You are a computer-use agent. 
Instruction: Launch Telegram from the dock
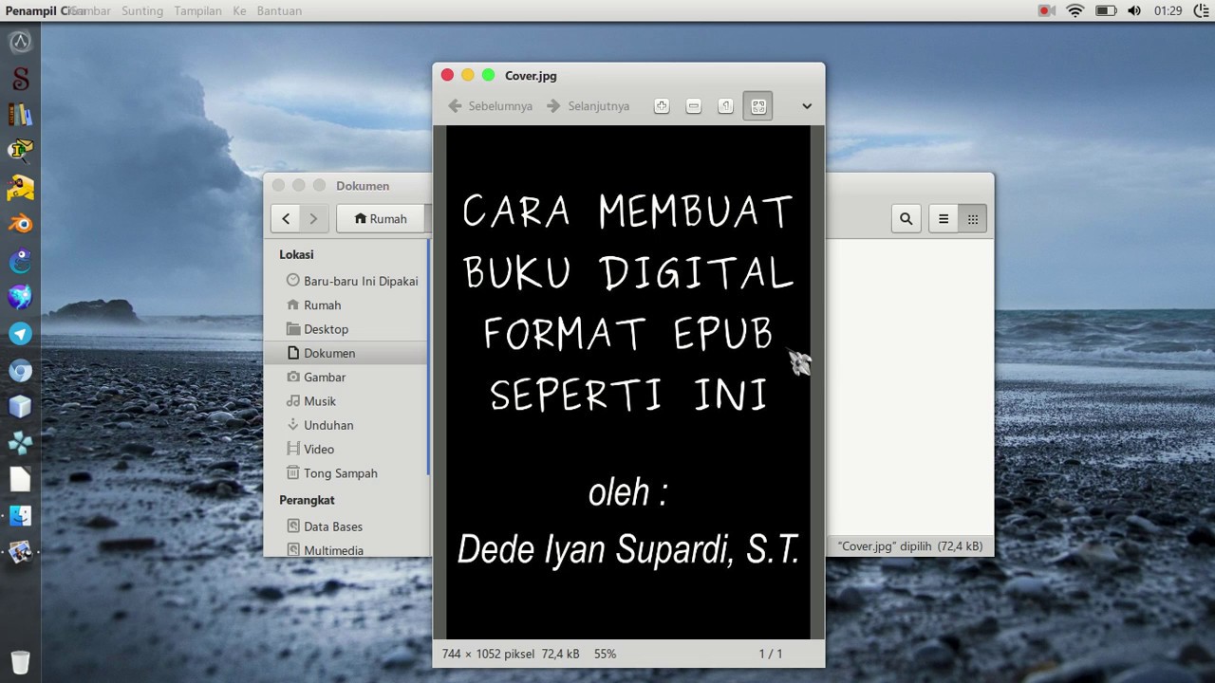tap(20, 334)
